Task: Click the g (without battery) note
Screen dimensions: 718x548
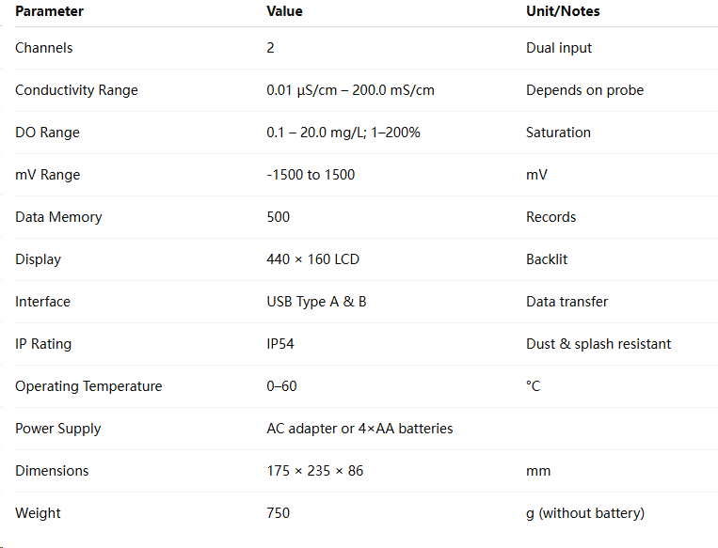Action: tap(585, 513)
